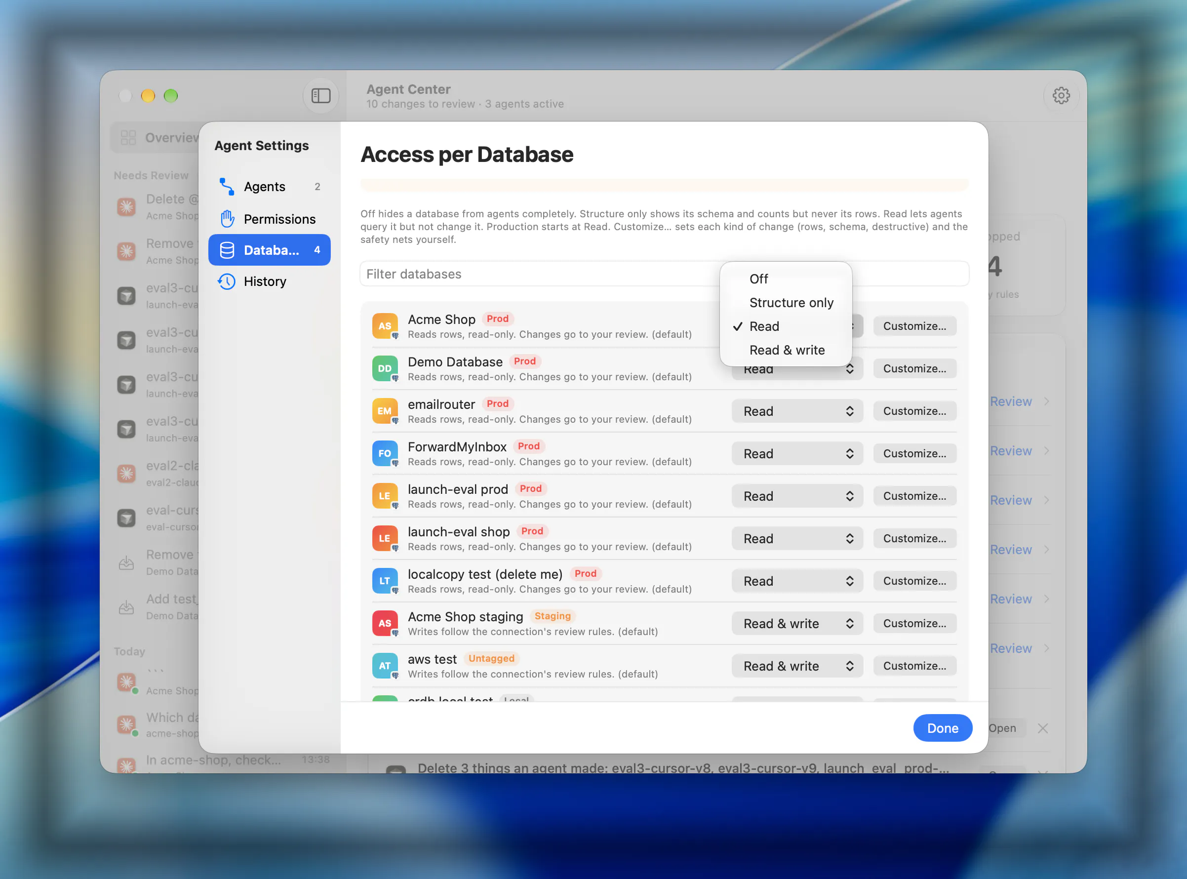1187x879 pixels.
Task: Open ForwardMyInbox access level dropdown
Action: pos(797,454)
